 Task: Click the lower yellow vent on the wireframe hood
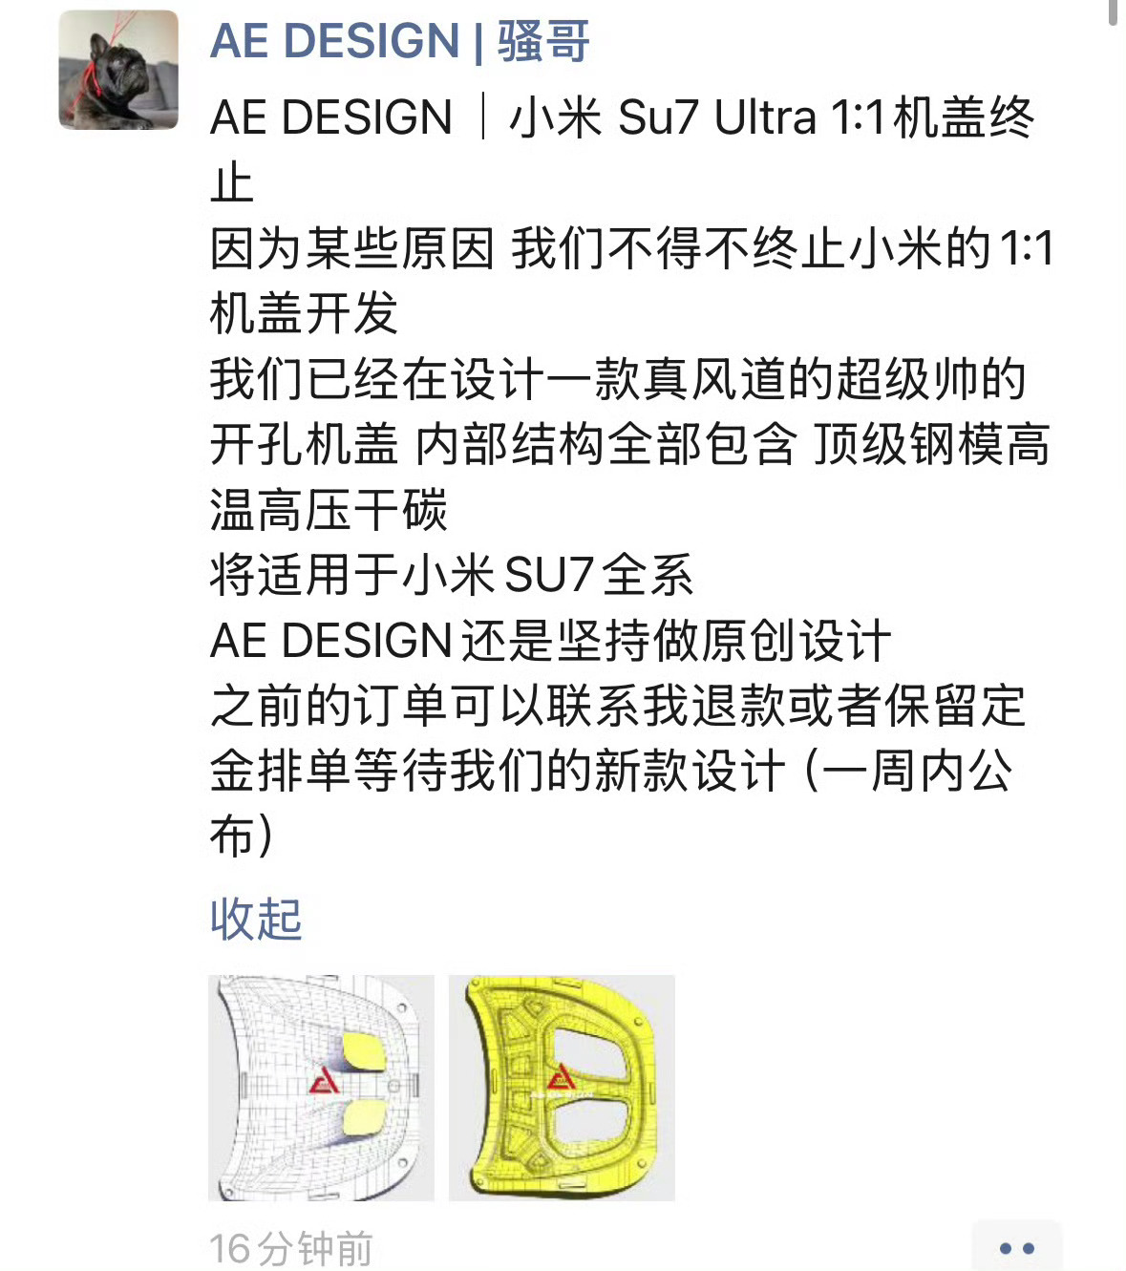pyautogui.click(x=363, y=1116)
